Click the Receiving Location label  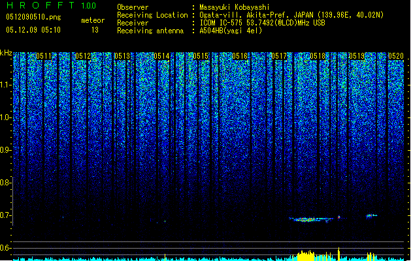[x=152, y=15]
